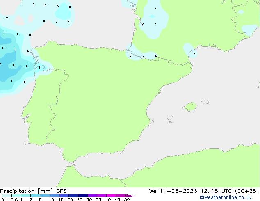The image size is (260, 201).
Task: Click the legend label '35'
Action: (98, 199)
